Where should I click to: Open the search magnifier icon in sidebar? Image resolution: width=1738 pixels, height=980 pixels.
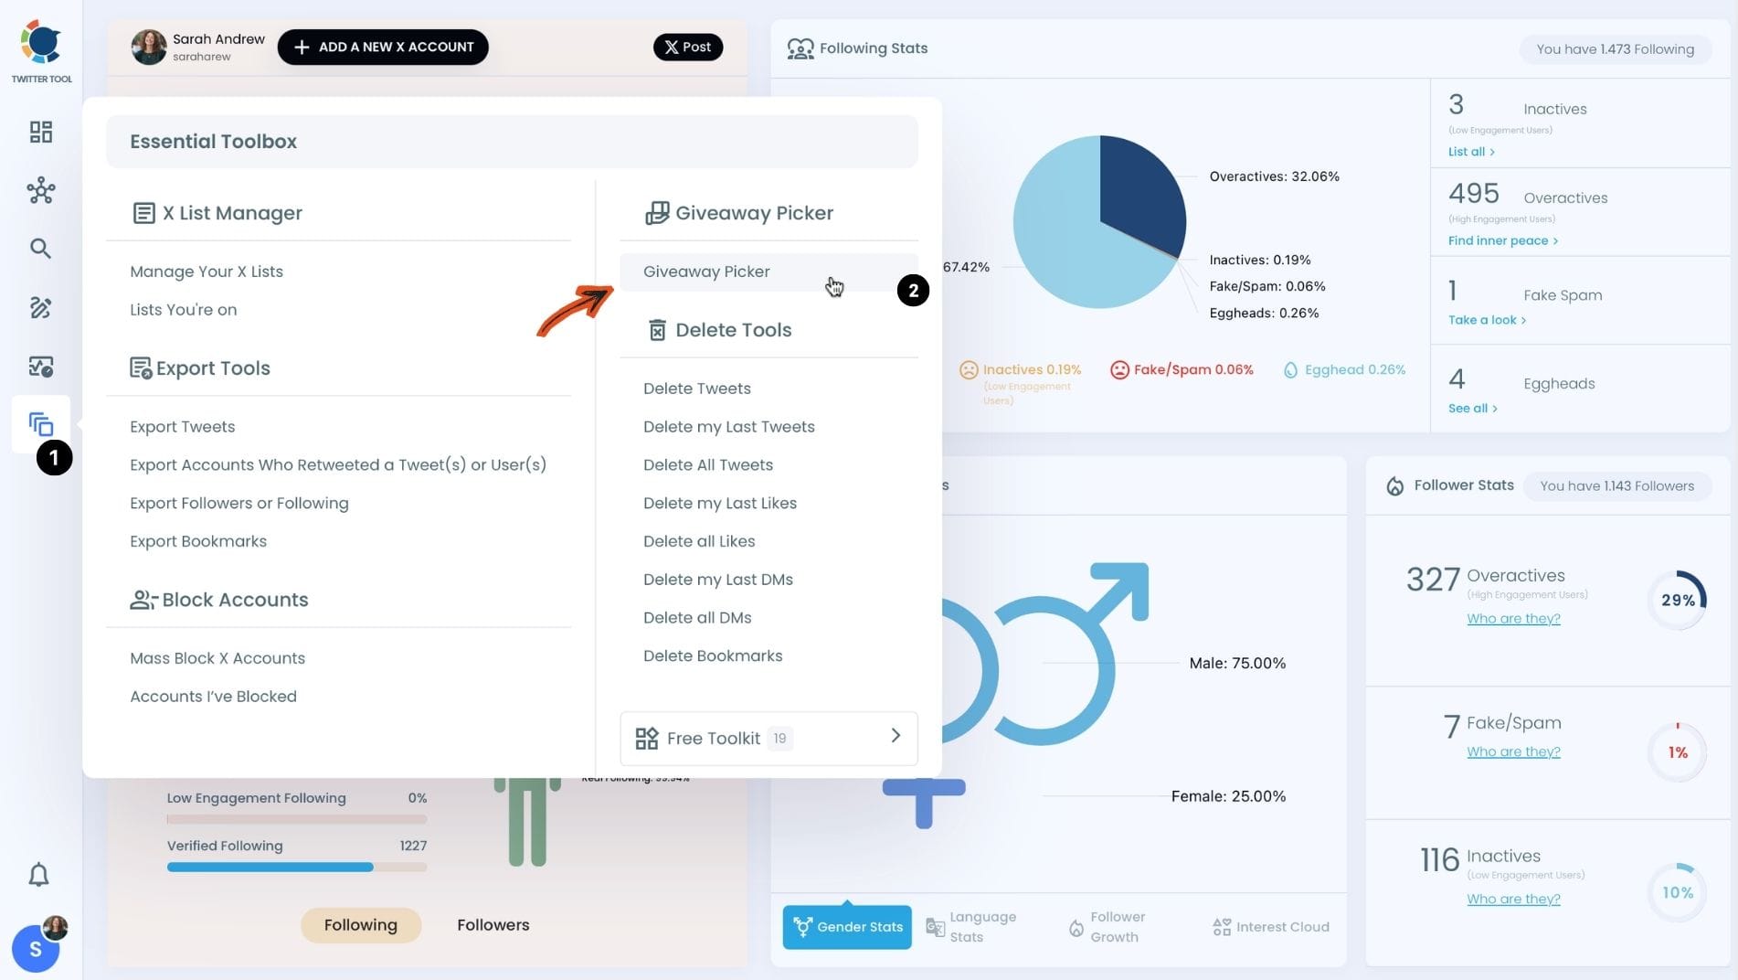[x=40, y=249]
